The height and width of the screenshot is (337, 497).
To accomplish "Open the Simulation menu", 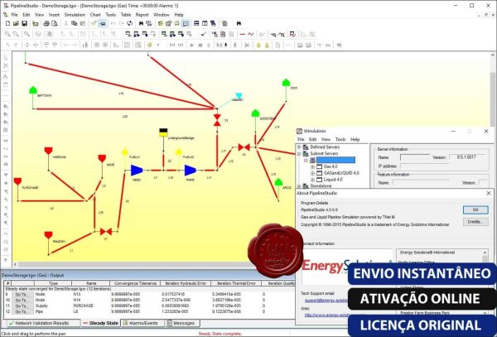I will [x=75, y=15].
